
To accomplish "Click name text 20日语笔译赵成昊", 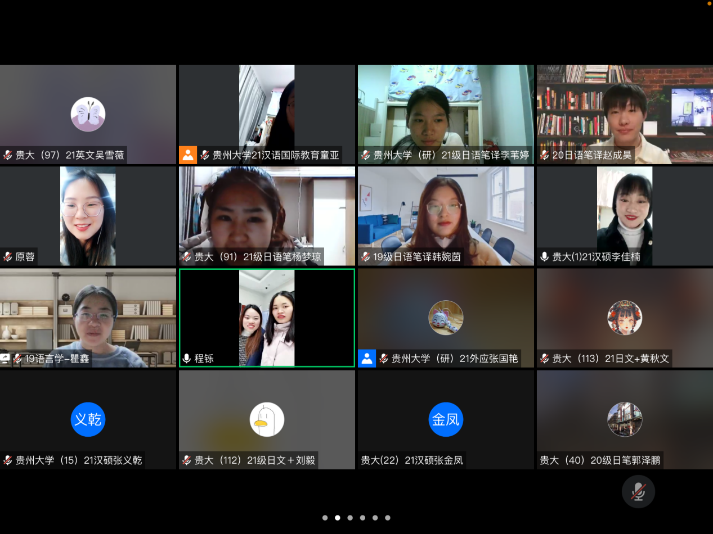I will (x=592, y=155).
